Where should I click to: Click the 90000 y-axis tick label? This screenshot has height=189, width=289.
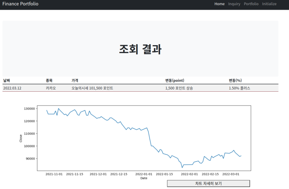[30, 159]
